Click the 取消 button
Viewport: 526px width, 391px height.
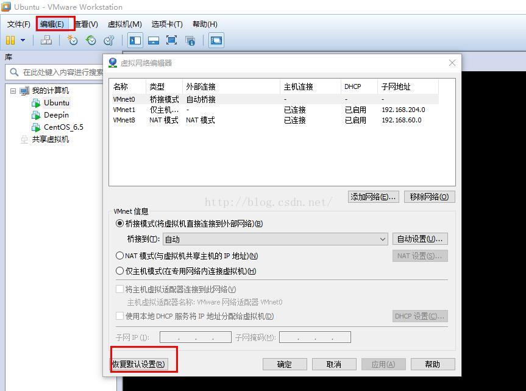tap(334, 364)
